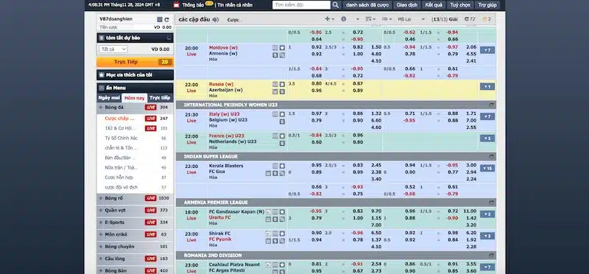
Task: Add Moldova (w) match to favorites star
Action: click(282, 48)
